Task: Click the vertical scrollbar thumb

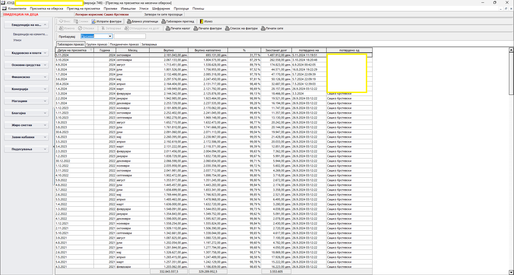Action: 511,73
